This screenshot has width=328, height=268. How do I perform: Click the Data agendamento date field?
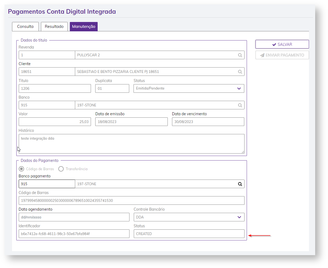coord(74,217)
